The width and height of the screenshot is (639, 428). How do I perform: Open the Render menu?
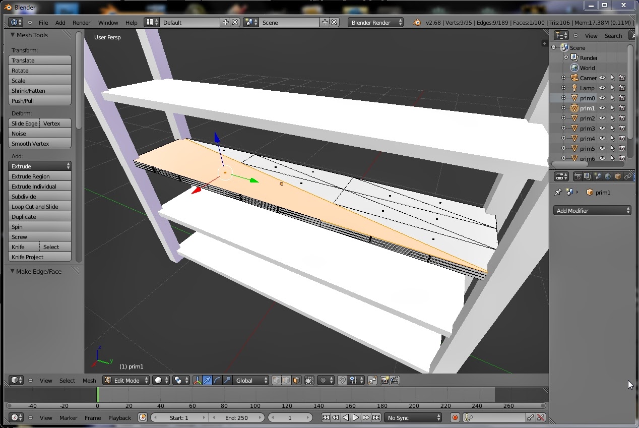coord(81,23)
